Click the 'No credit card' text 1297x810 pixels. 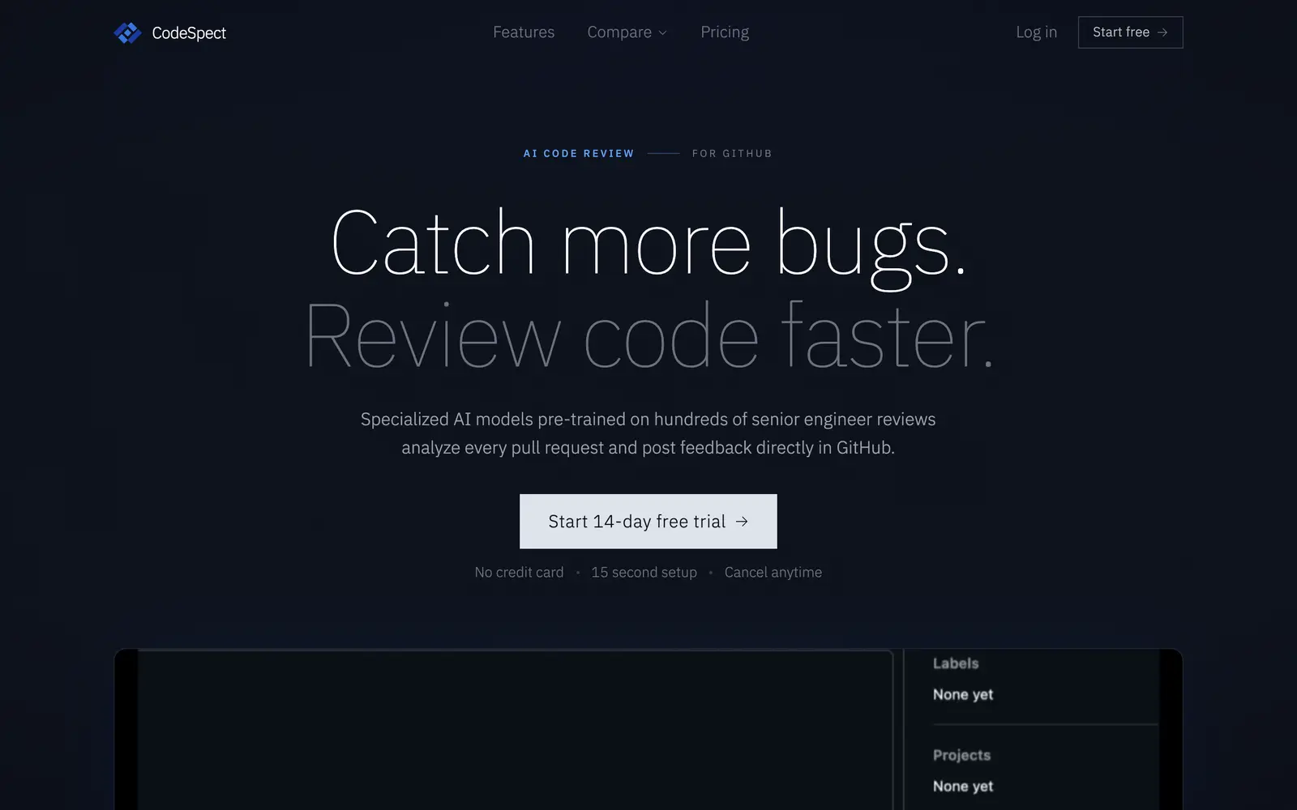519,572
